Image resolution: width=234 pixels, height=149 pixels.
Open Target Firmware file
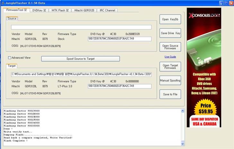coord(170,66)
